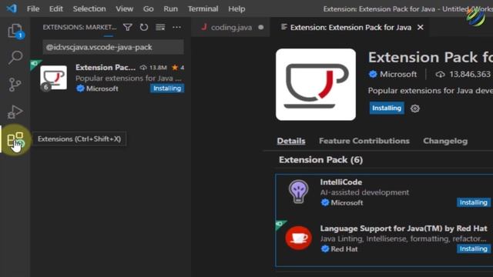Open the Edit menu
The height and width of the screenshot is (277, 493).
[x=56, y=8]
